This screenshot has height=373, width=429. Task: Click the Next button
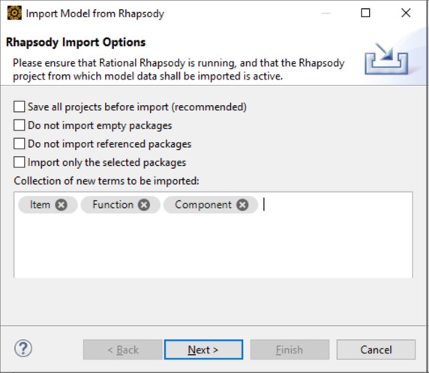pos(203,350)
